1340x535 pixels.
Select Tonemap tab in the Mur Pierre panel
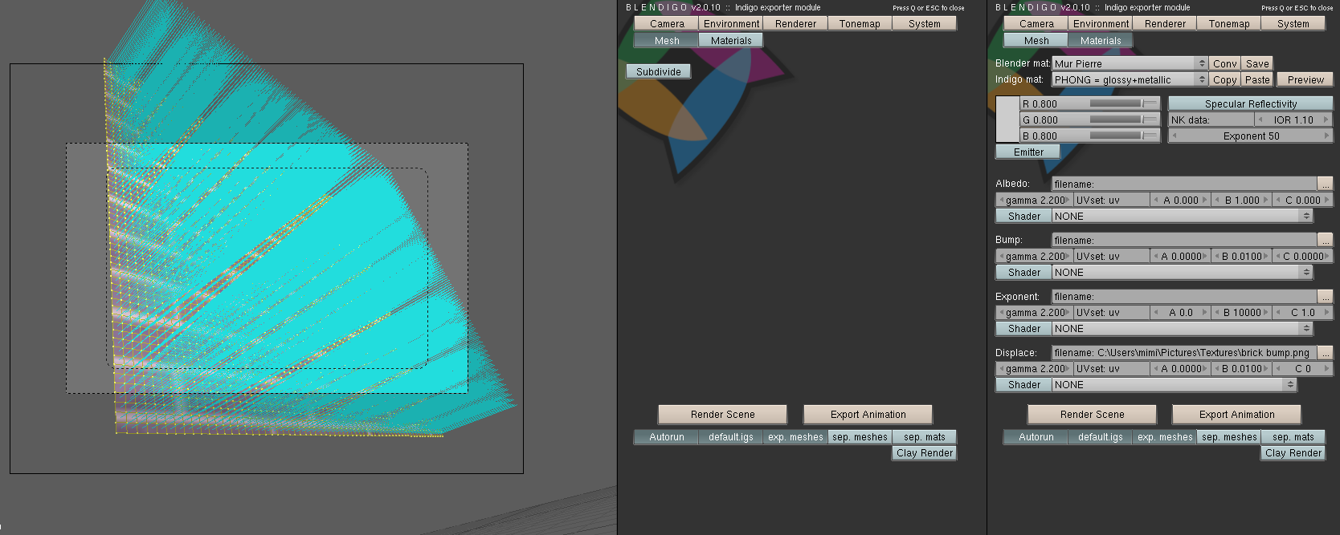tap(1229, 23)
